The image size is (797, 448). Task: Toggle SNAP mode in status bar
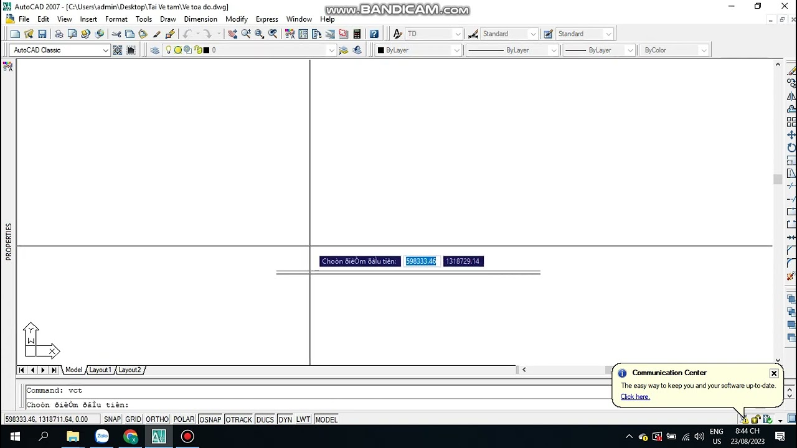112,419
